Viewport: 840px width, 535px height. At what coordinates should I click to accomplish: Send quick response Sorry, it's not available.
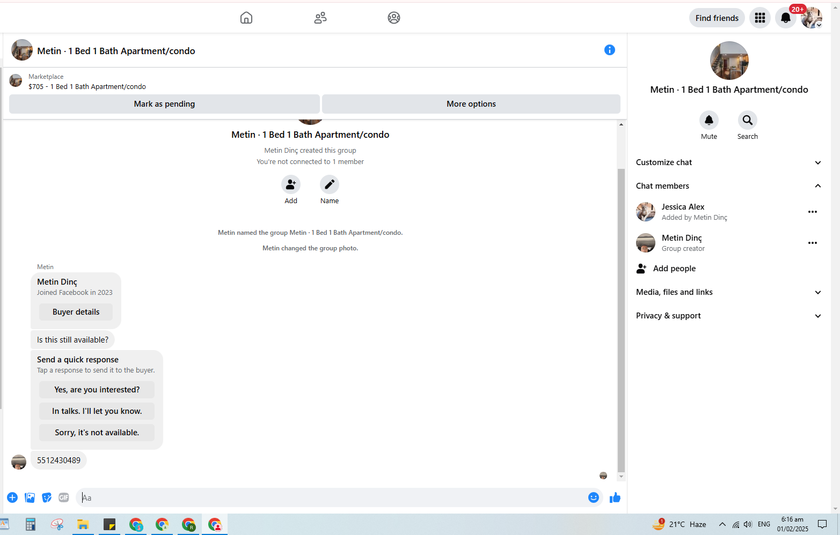[x=97, y=433]
